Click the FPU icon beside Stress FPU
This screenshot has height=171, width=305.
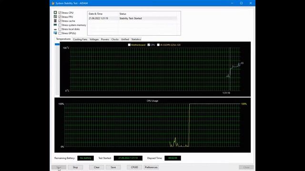coord(55,17)
